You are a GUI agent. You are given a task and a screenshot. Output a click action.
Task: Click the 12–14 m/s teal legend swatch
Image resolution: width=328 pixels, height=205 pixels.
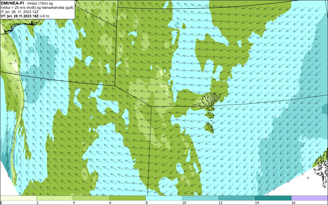tap(237, 198)
